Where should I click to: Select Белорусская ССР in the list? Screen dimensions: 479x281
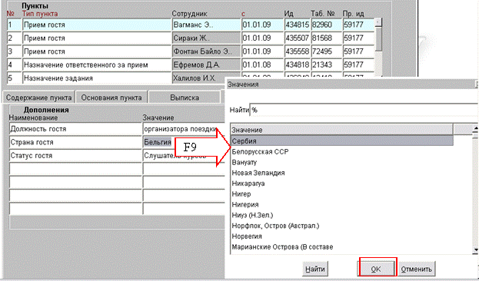coord(261,152)
